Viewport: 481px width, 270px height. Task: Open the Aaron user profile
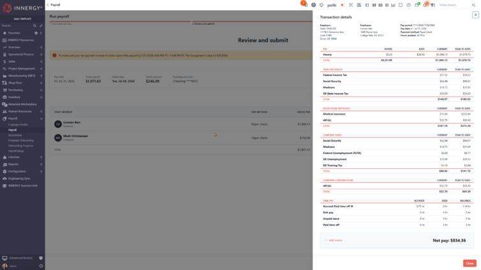click(10, 266)
